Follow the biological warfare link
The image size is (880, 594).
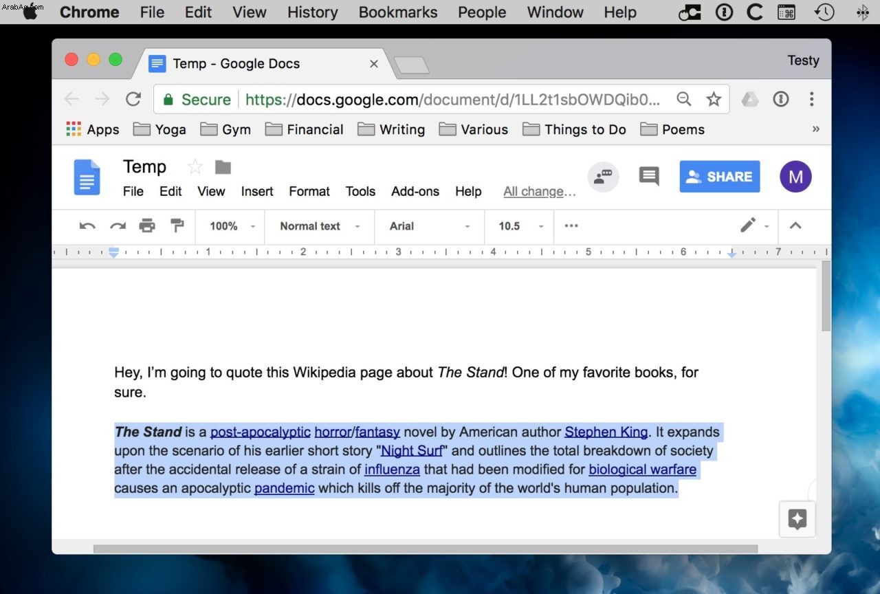(643, 470)
